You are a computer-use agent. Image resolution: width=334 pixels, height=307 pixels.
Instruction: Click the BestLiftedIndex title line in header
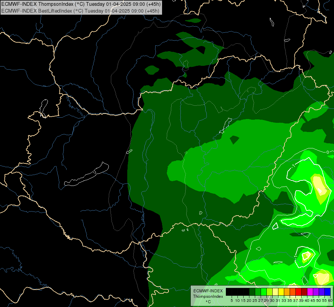pos(80,11)
